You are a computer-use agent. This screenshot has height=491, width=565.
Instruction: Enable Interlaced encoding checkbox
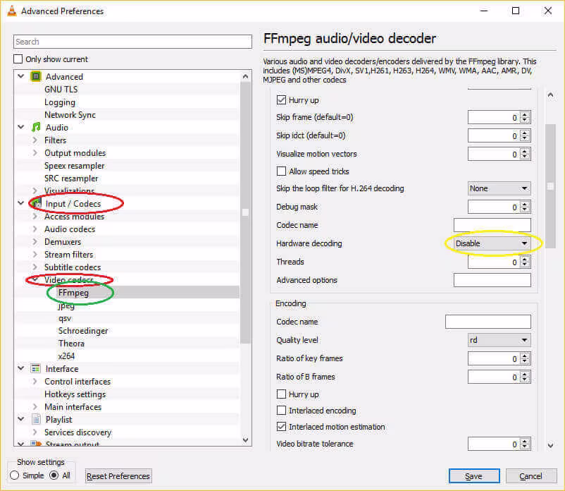click(x=281, y=410)
